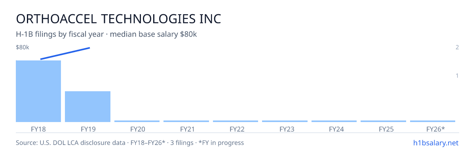
Task: Click the blue median salary trend line
Action: click(65, 54)
